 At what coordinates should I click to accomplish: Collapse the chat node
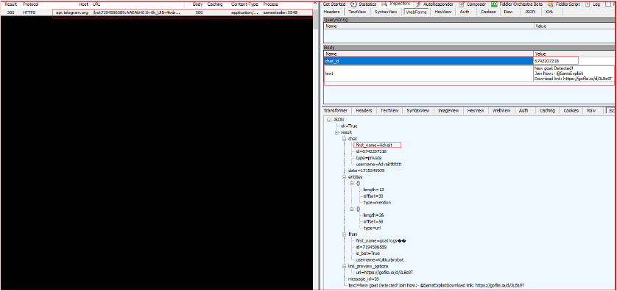[x=345, y=139]
